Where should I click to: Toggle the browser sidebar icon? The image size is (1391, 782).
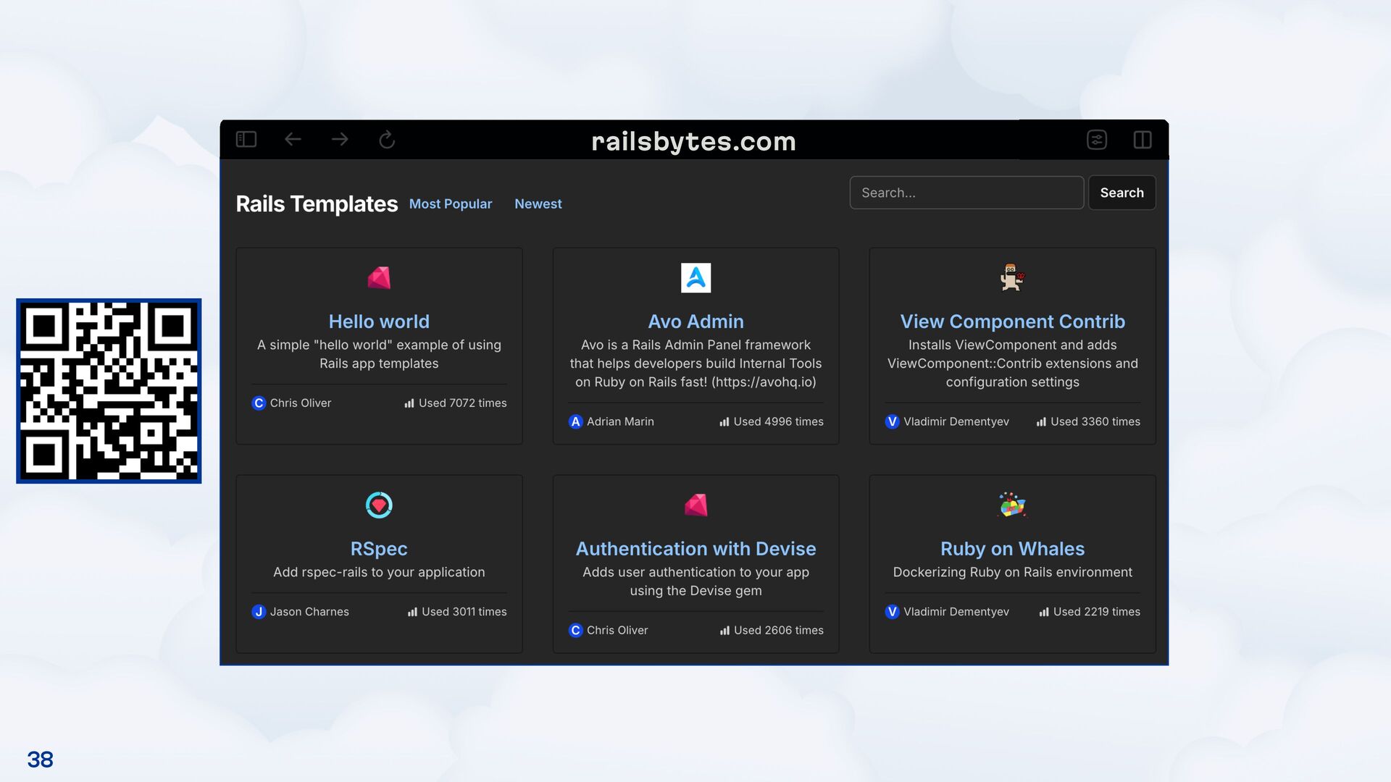pyautogui.click(x=246, y=139)
